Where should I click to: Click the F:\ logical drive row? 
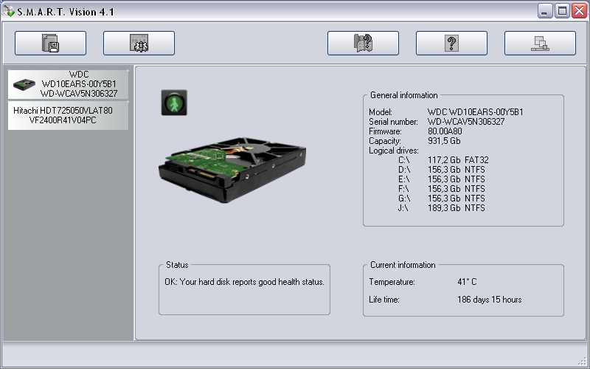pos(441,189)
